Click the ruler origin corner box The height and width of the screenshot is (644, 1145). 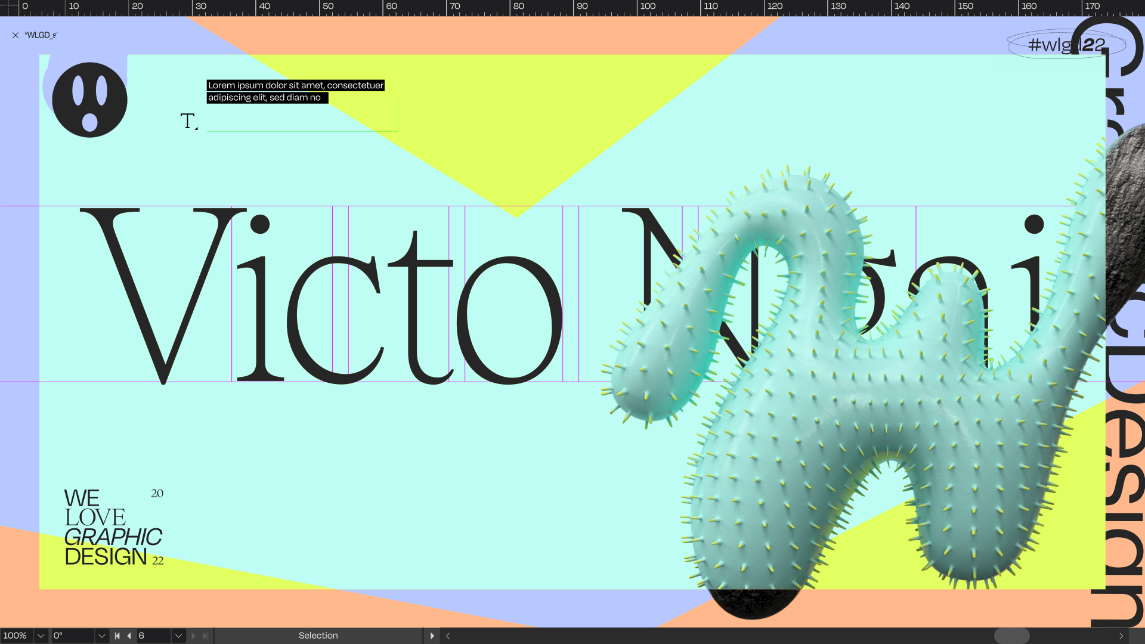click(x=9, y=8)
